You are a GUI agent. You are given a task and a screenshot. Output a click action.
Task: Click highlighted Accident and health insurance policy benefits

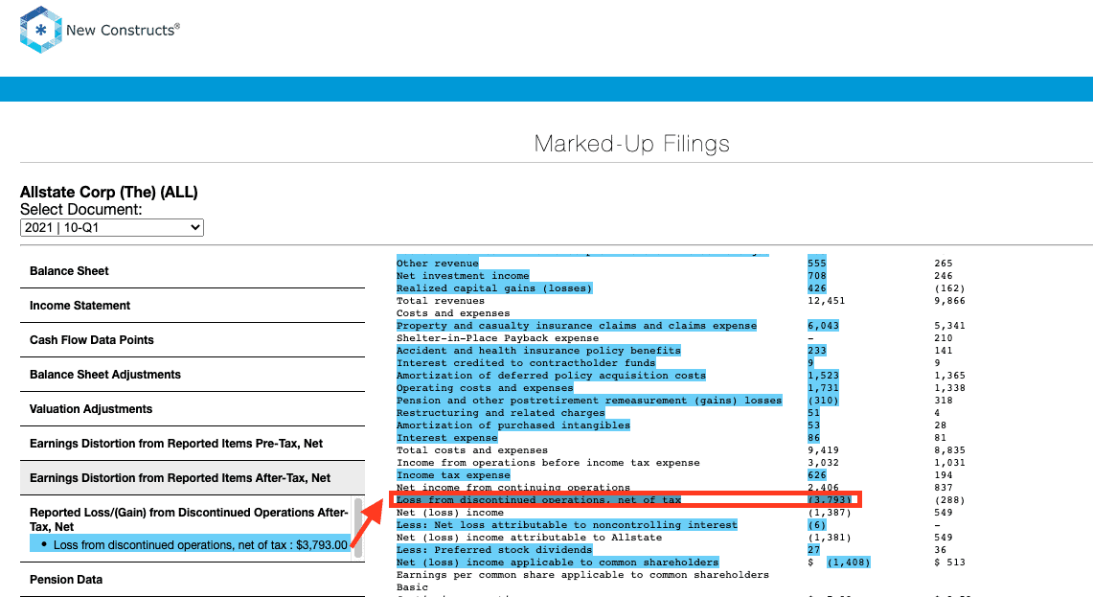pos(538,351)
